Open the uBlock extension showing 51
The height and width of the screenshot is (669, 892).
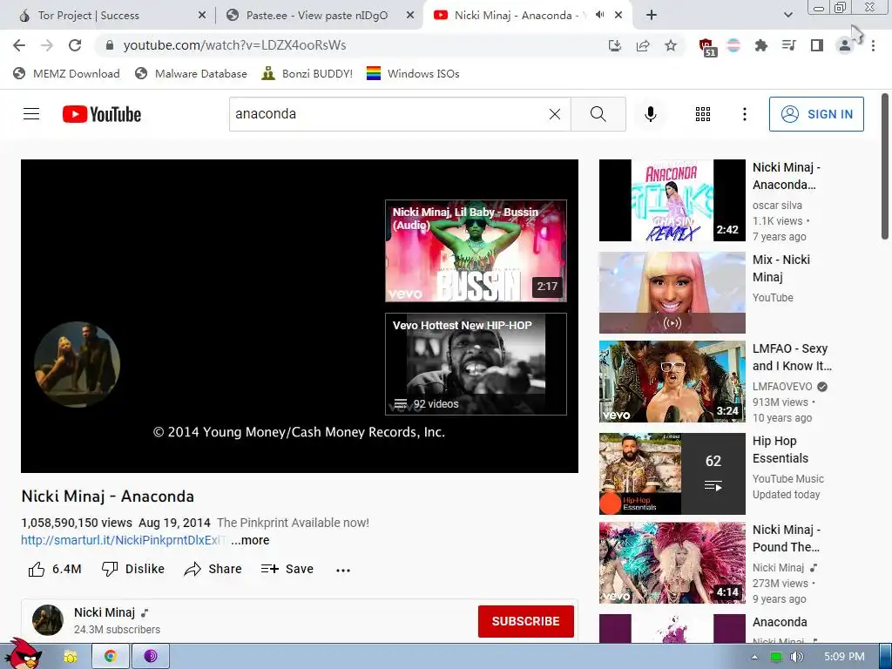(706, 47)
